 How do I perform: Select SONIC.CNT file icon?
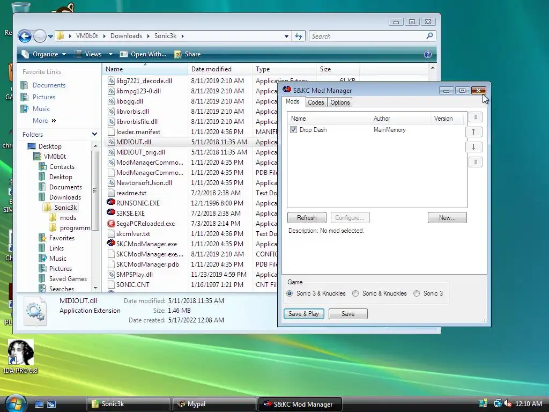pos(111,284)
